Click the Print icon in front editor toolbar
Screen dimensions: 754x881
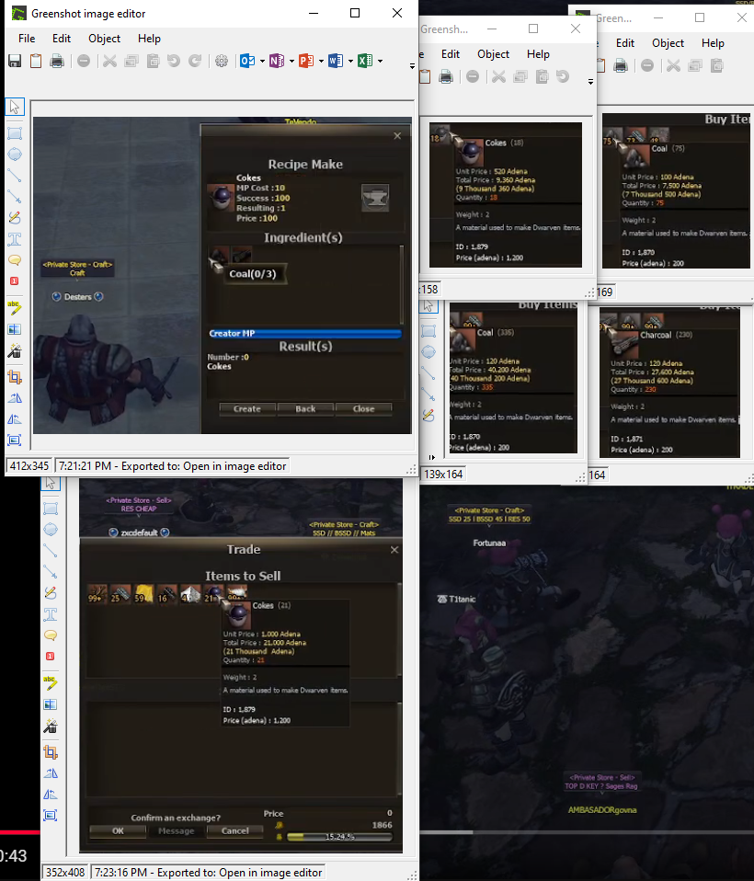57,61
